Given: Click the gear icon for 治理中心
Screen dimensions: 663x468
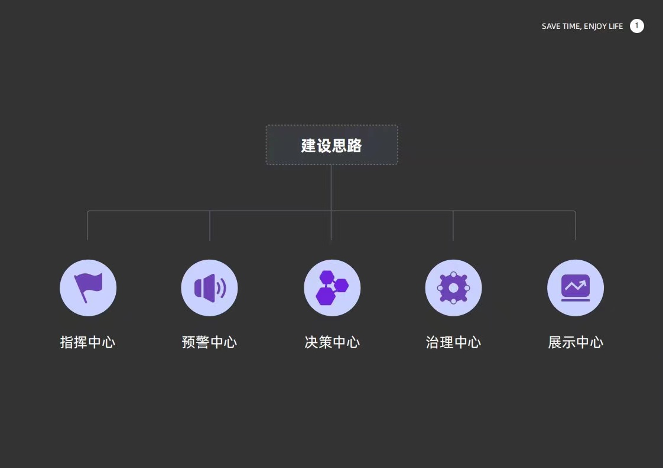Looking at the screenshot, I should [453, 287].
